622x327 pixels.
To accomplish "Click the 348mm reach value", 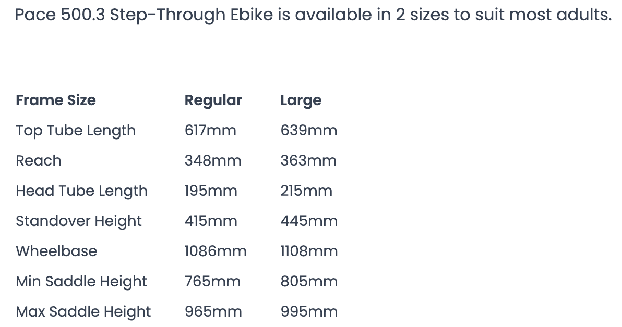I will [x=213, y=160].
